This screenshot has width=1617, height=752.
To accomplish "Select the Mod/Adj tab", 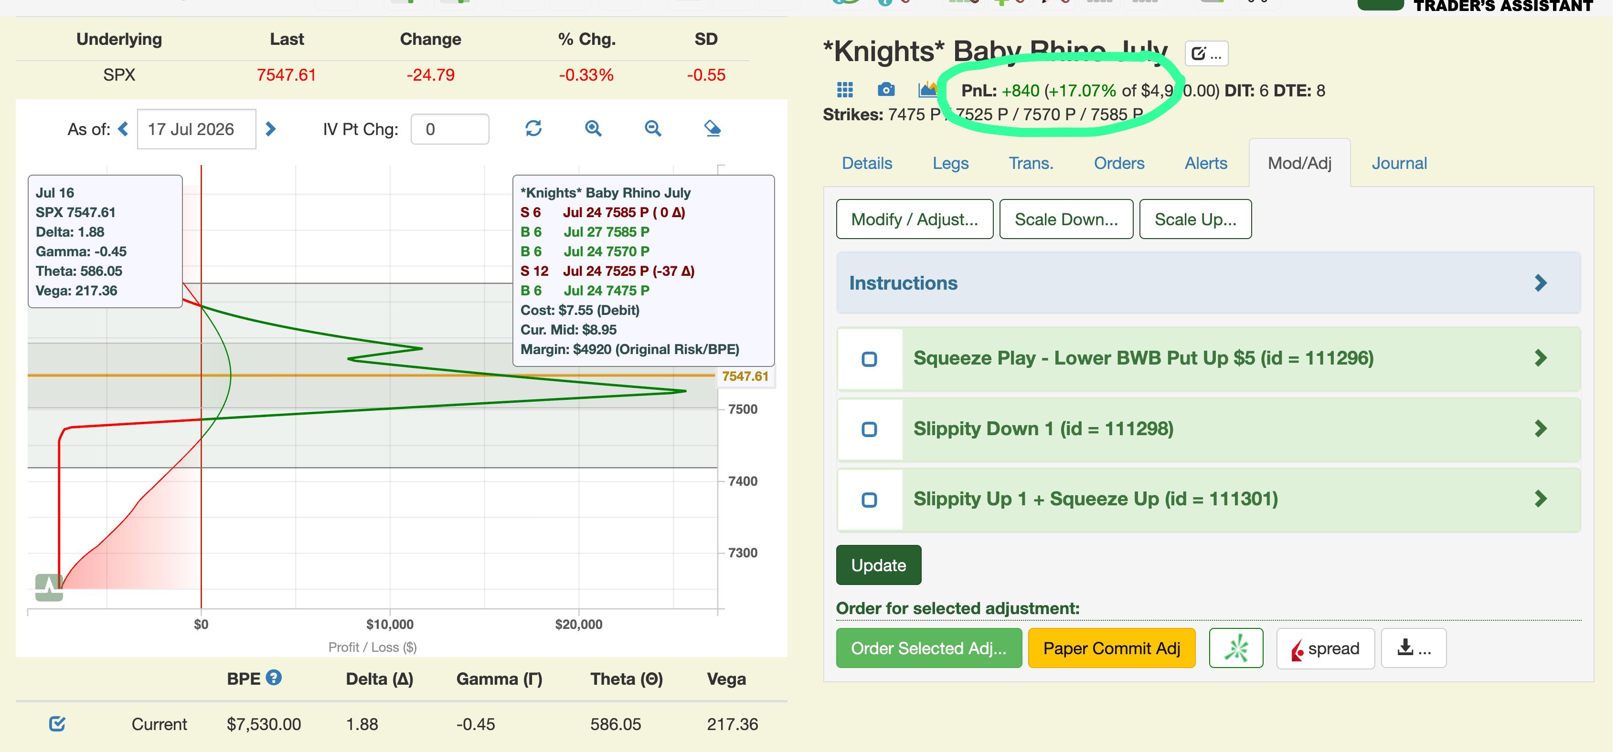I will pos(1299,163).
